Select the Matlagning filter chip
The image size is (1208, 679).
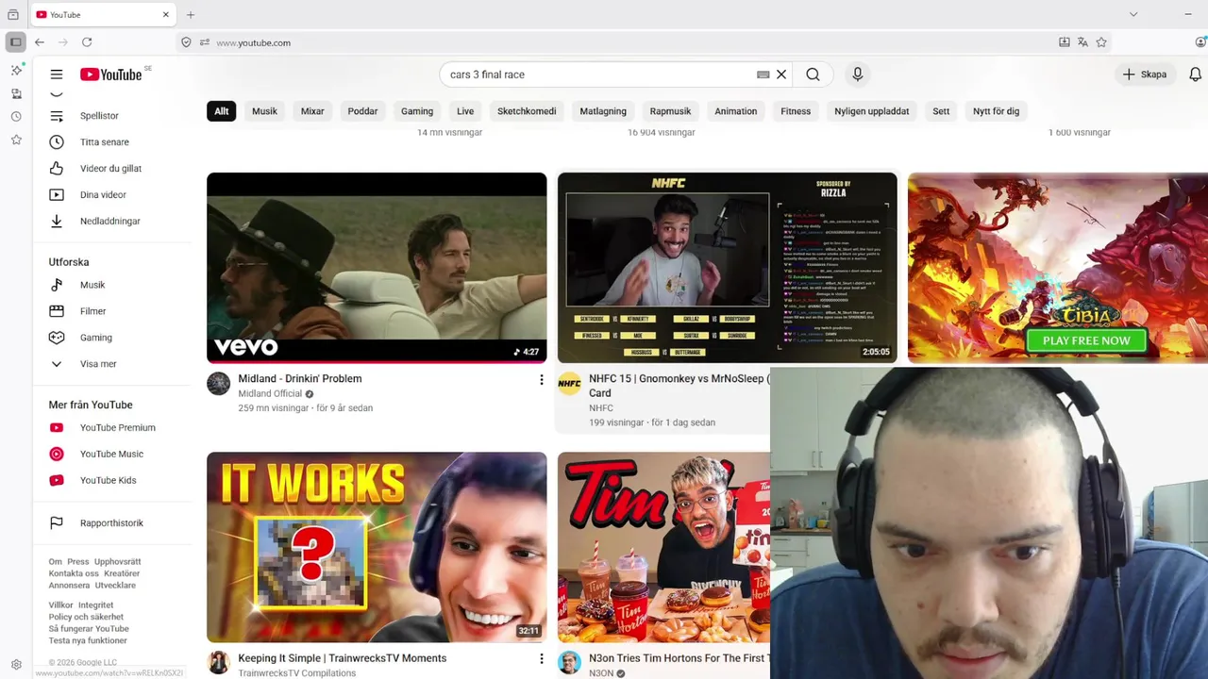click(603, 111)
